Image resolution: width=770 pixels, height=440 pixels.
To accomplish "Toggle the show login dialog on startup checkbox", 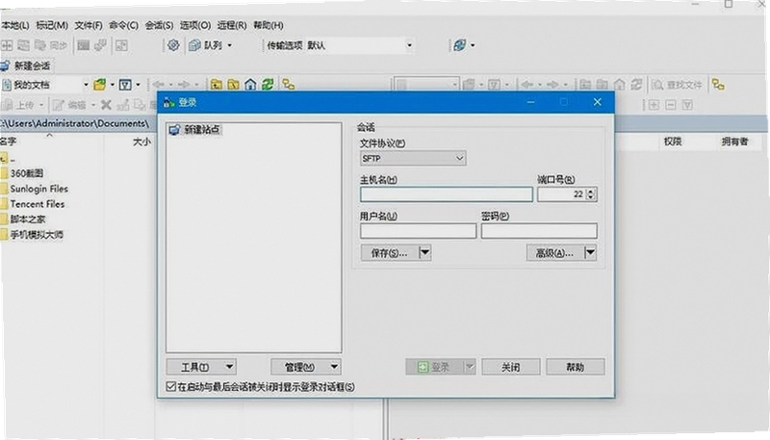I will coord(171,386).
